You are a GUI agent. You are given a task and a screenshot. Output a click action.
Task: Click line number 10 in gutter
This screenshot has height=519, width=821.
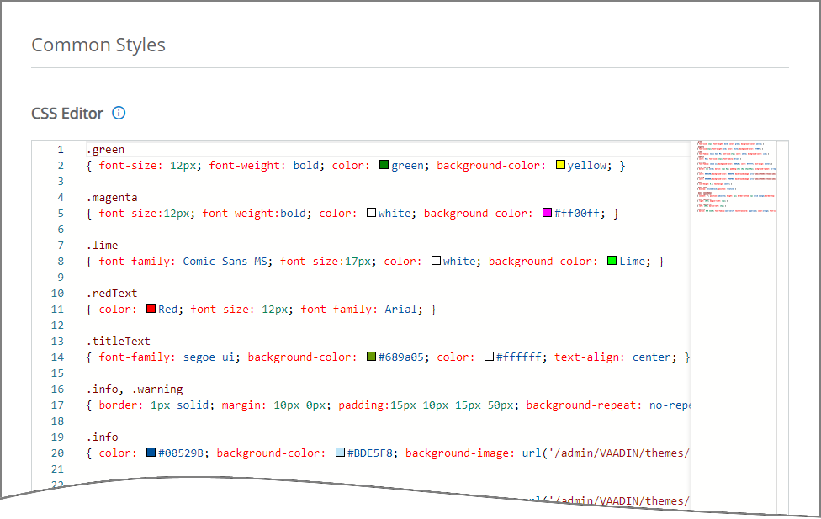[57, 294]
